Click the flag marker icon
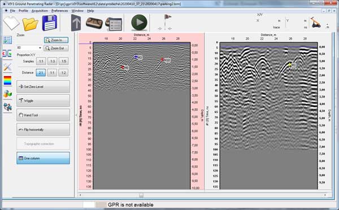 [x=165, y=23]
